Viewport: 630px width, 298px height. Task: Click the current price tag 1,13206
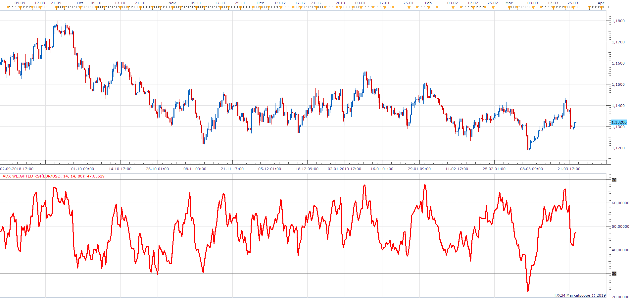pos(619,122)
